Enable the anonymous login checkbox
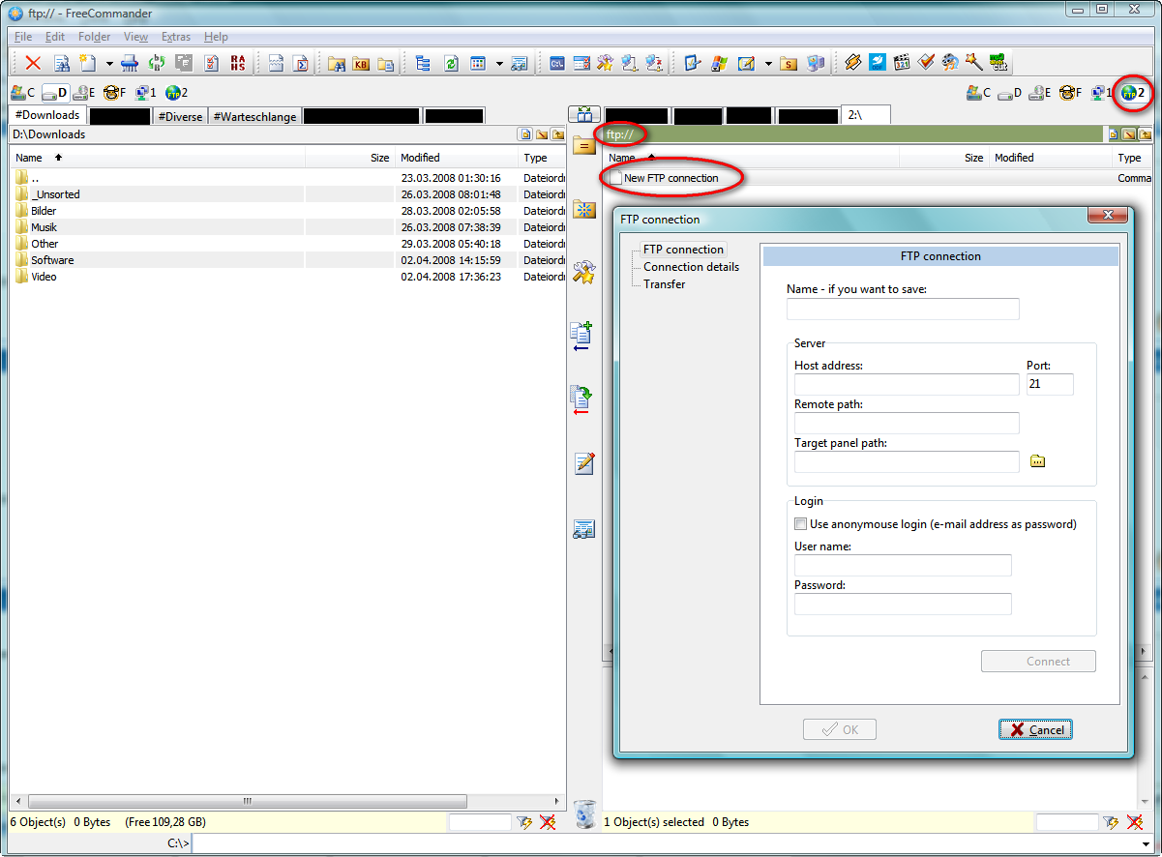 pyautogui.click(x=800, y=524)
